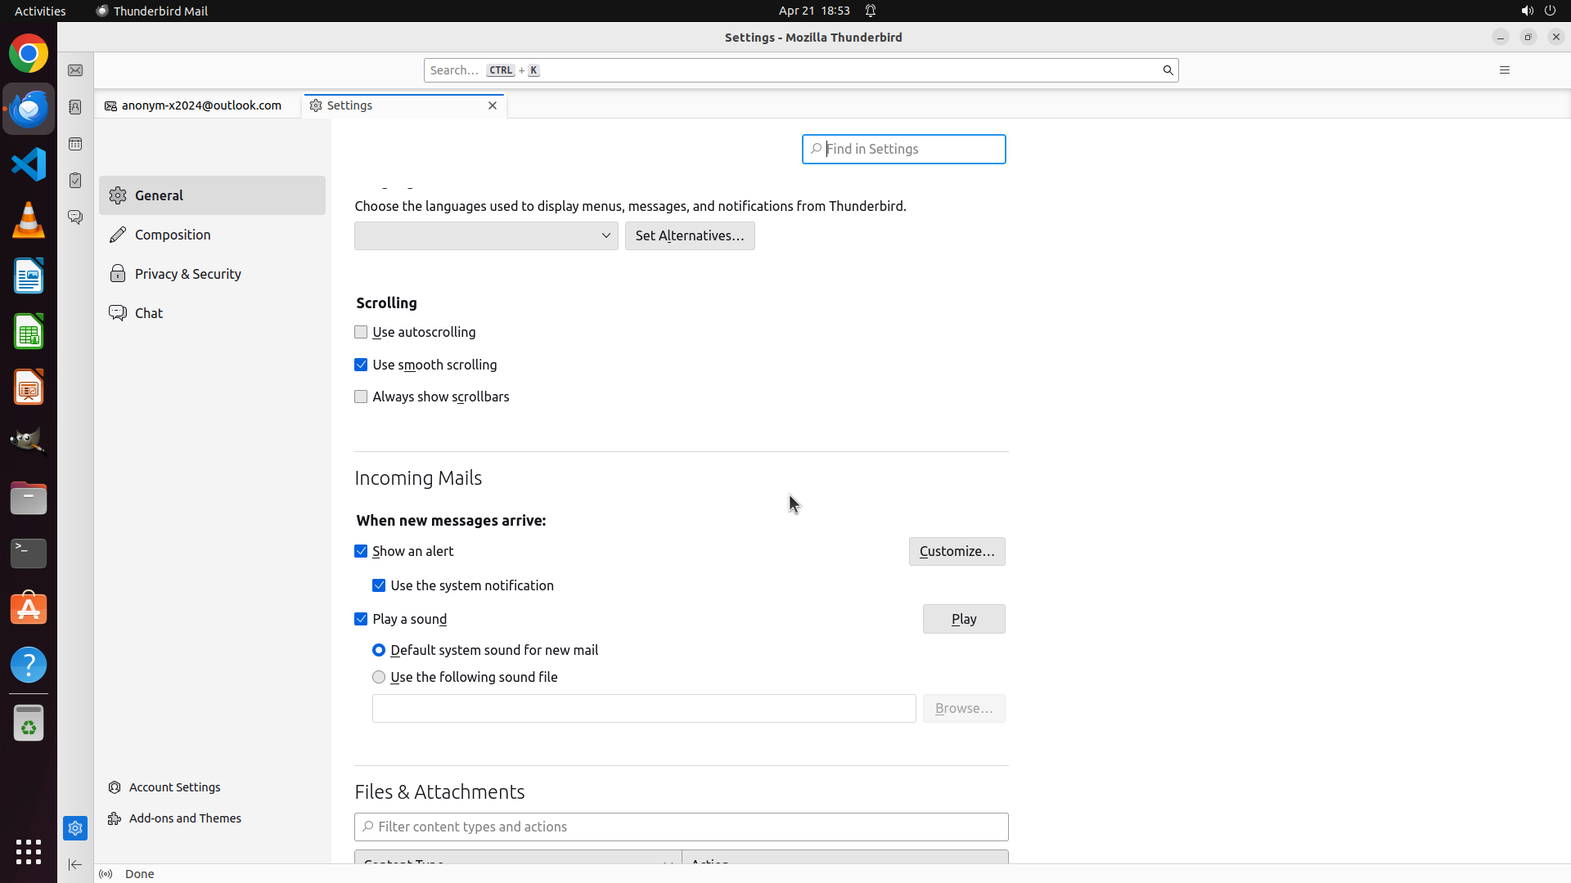Open the Chat space icon in sidebar
1571x883 pixels.
[x=75, y=217]
